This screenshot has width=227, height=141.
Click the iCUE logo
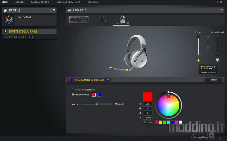click(x=5, y=2)
